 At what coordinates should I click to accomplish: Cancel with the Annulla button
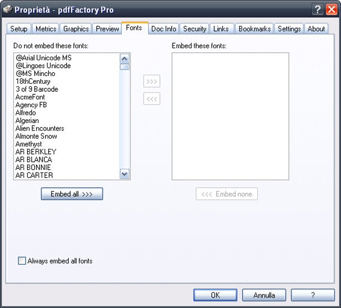click(x=264, y=295)
